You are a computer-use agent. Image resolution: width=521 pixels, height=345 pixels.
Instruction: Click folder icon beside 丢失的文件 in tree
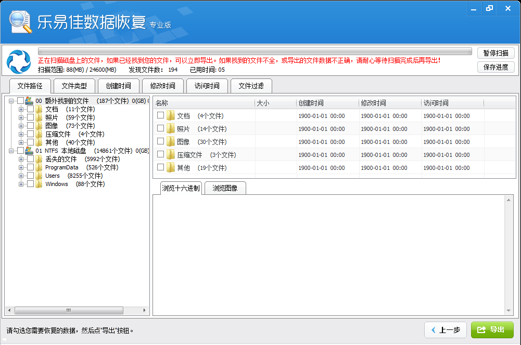[39, 159]
